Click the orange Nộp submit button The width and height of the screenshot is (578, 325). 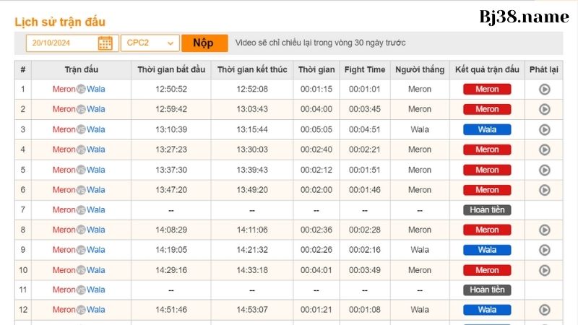click(x=204, y=43)
